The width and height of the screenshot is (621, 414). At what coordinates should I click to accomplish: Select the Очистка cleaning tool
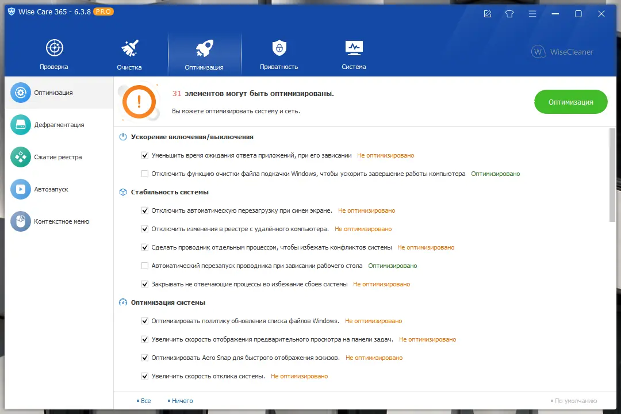coord(129,53)
